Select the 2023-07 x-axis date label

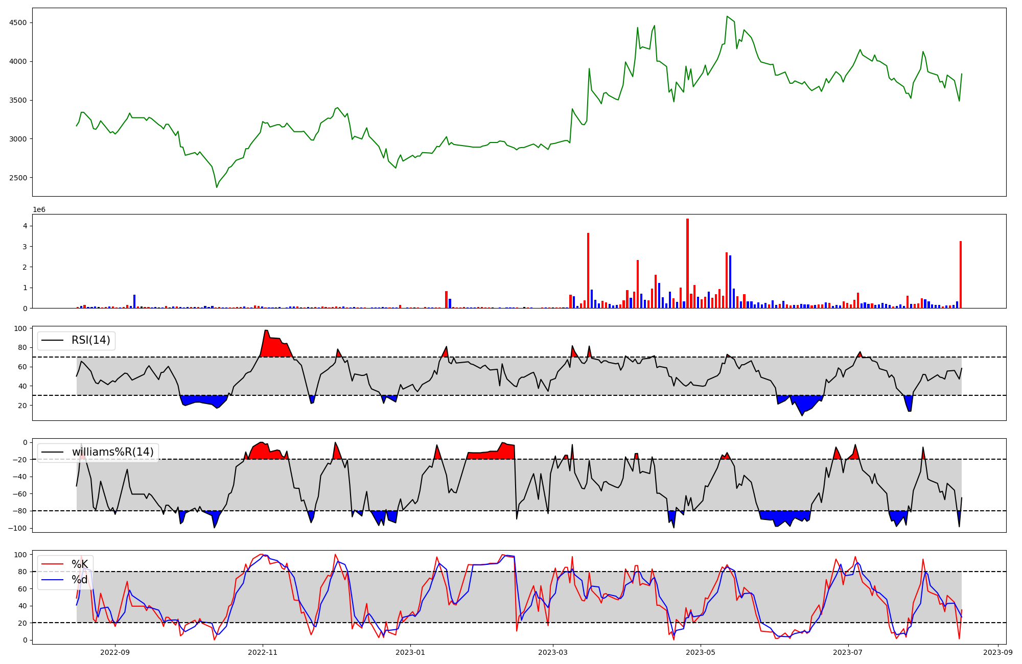(848, 652)
